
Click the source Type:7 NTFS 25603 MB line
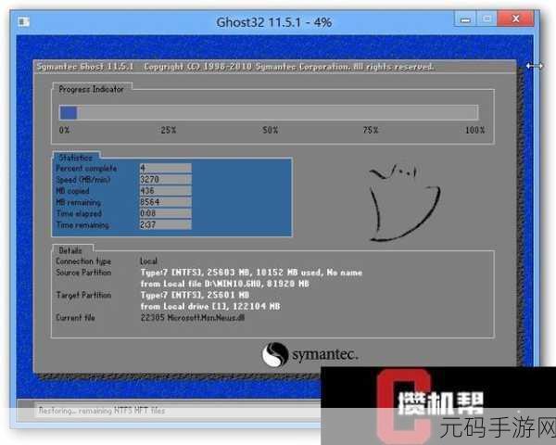(x=251, y=273)
